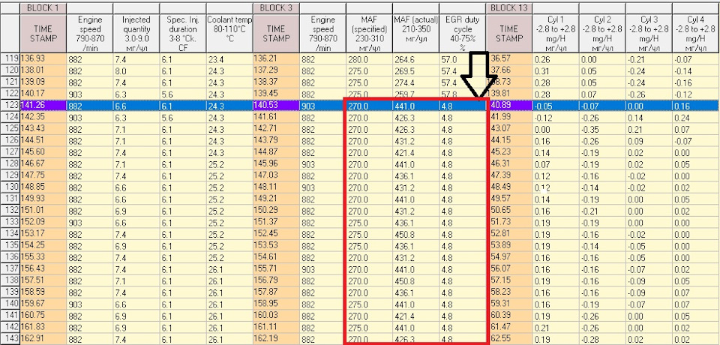Click the EGR duty cycle column header

point(463,34)
